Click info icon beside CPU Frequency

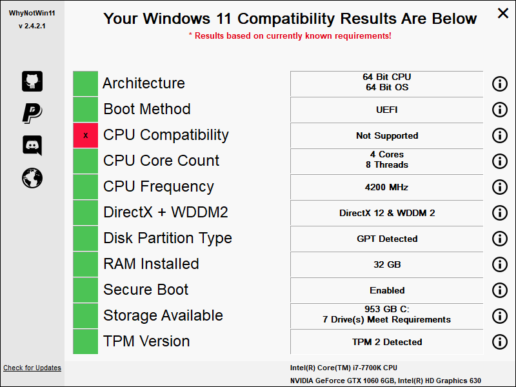[500, 187]
